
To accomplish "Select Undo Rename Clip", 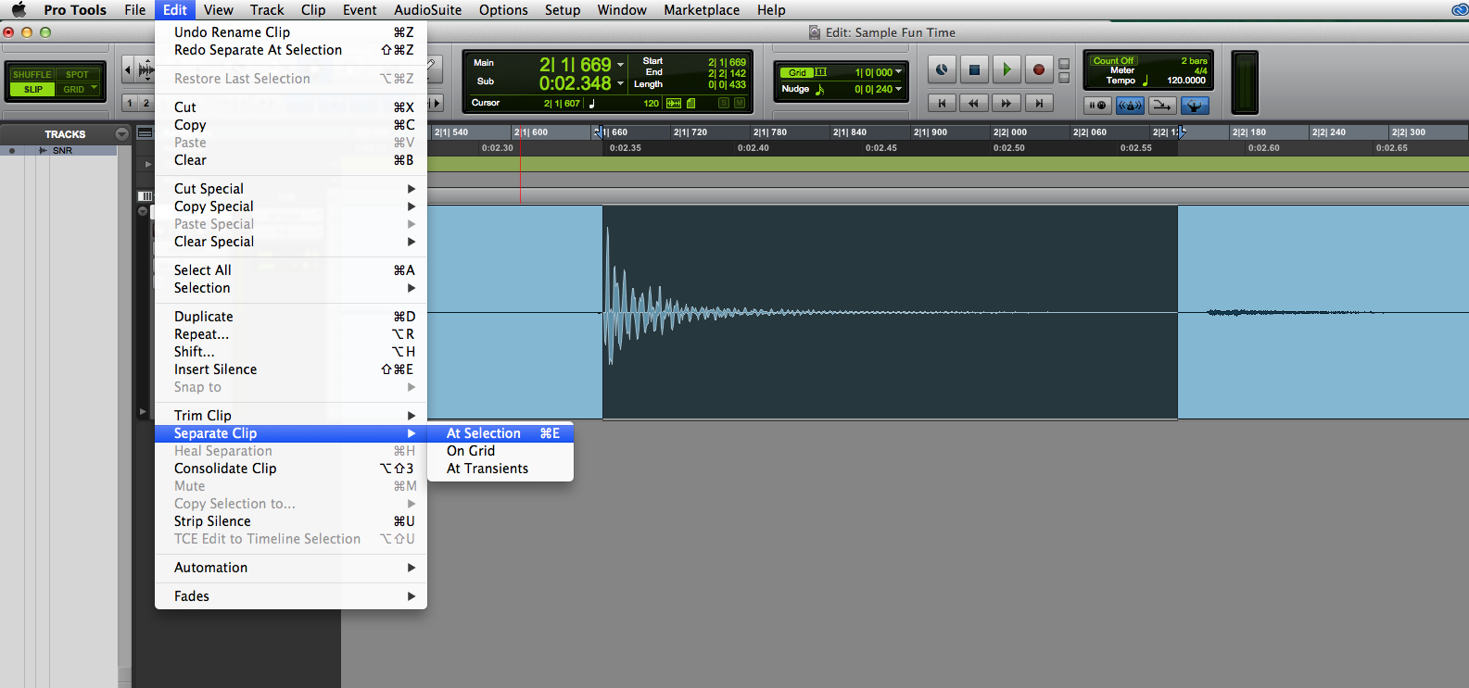I will (x=291, y=32).
